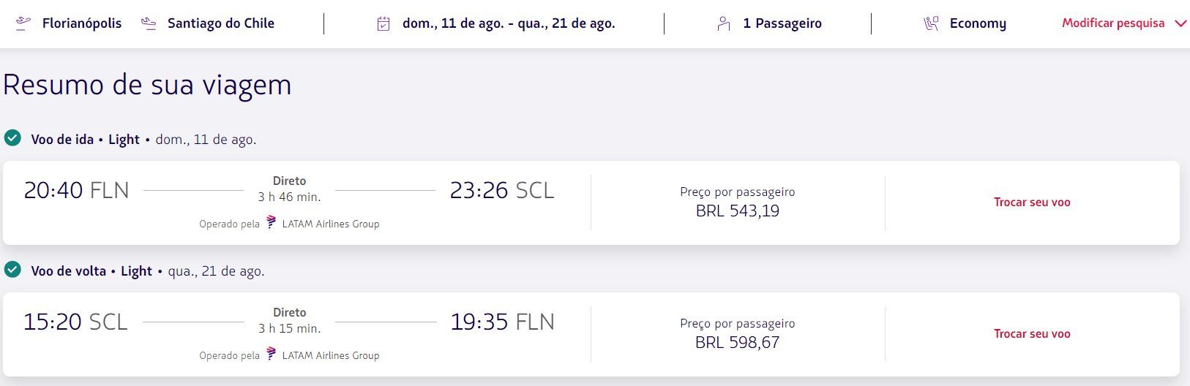
Task: Open Modificar pesquisa search options
Action: (1113, 23)
